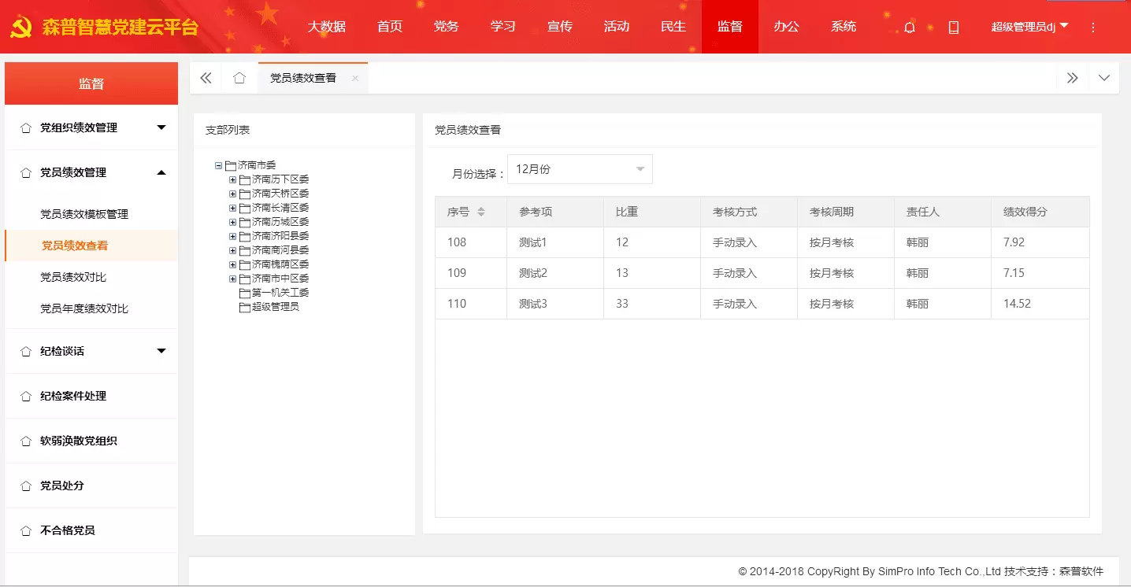This screenshot has width=1131, height=587.
Task: Select the 监督 top menu
Action: [730, 27]
